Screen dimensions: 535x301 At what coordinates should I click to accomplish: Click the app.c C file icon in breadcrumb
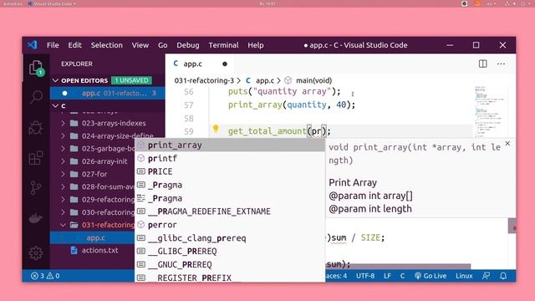point(248,80)
